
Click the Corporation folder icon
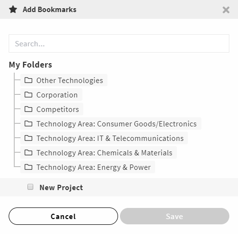[28, 95]
